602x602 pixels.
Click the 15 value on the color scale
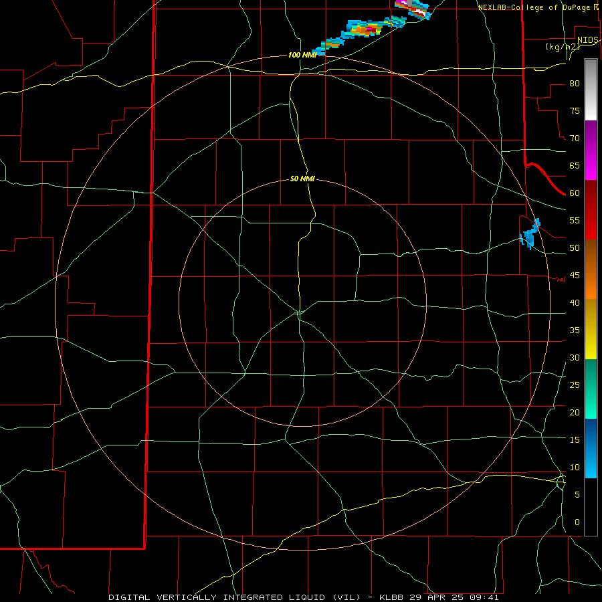coord(575,439)
